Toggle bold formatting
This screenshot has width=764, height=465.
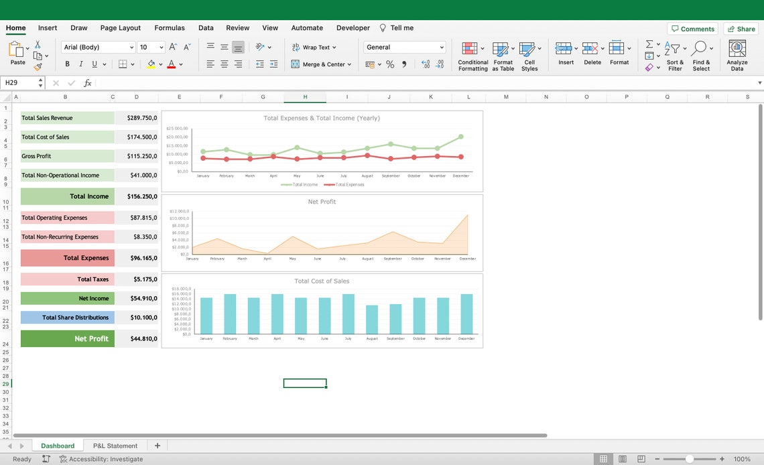point(66,63)
